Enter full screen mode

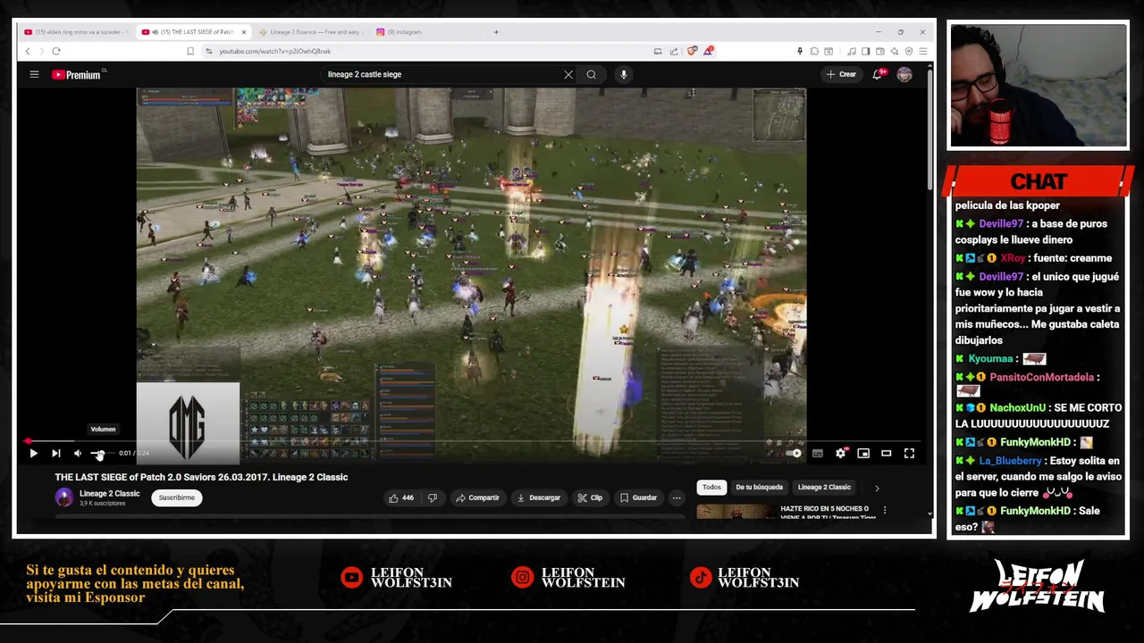coord(909,454)
